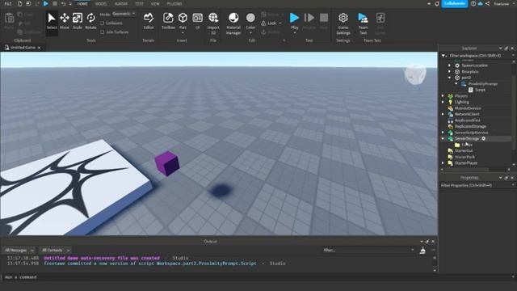The width and height of the screenshot is (517, 291).
Task: Select ServerScriptService in Explorer
Action: [472, 133]
